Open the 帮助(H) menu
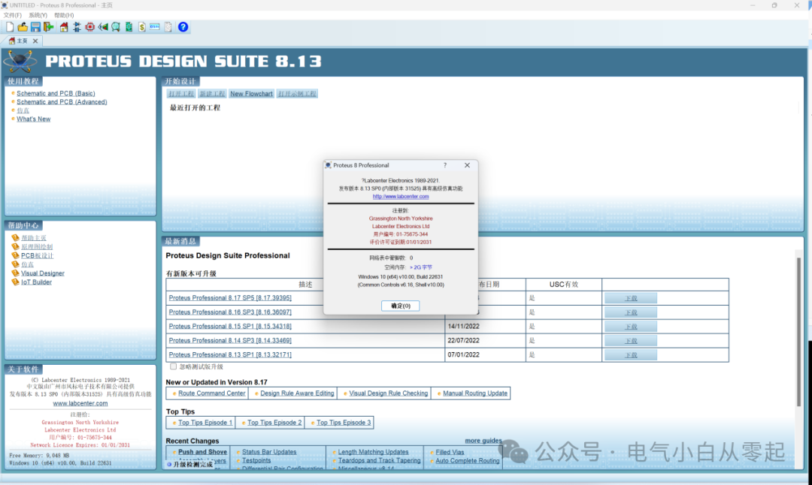The height and width of the screenshot is (485, 812). (x=64, y=16)
